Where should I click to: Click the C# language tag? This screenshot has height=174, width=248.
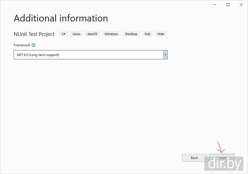tap(64, 34)
